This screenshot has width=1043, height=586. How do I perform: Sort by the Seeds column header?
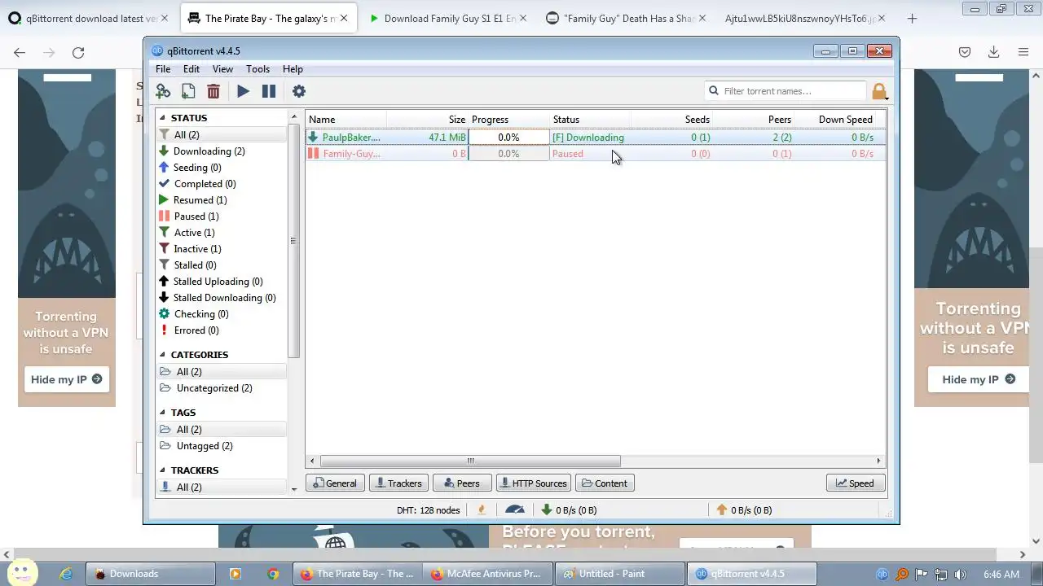672,119
